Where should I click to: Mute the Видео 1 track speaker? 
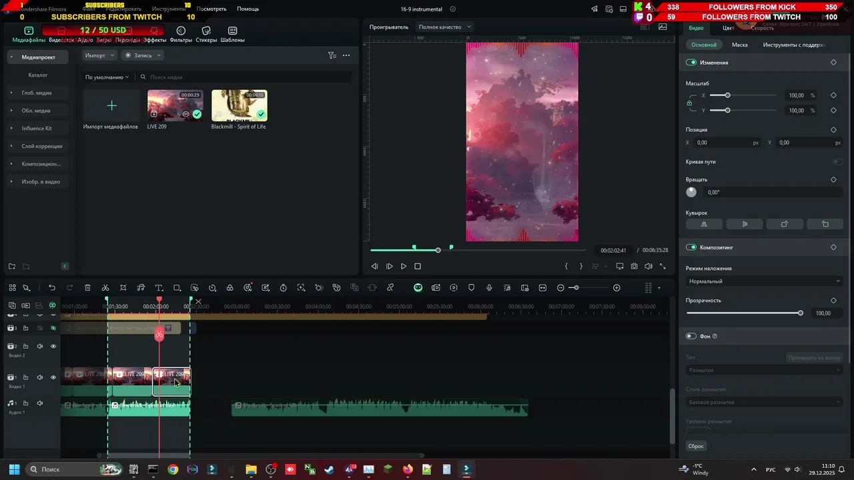click(x=40, y=377)
